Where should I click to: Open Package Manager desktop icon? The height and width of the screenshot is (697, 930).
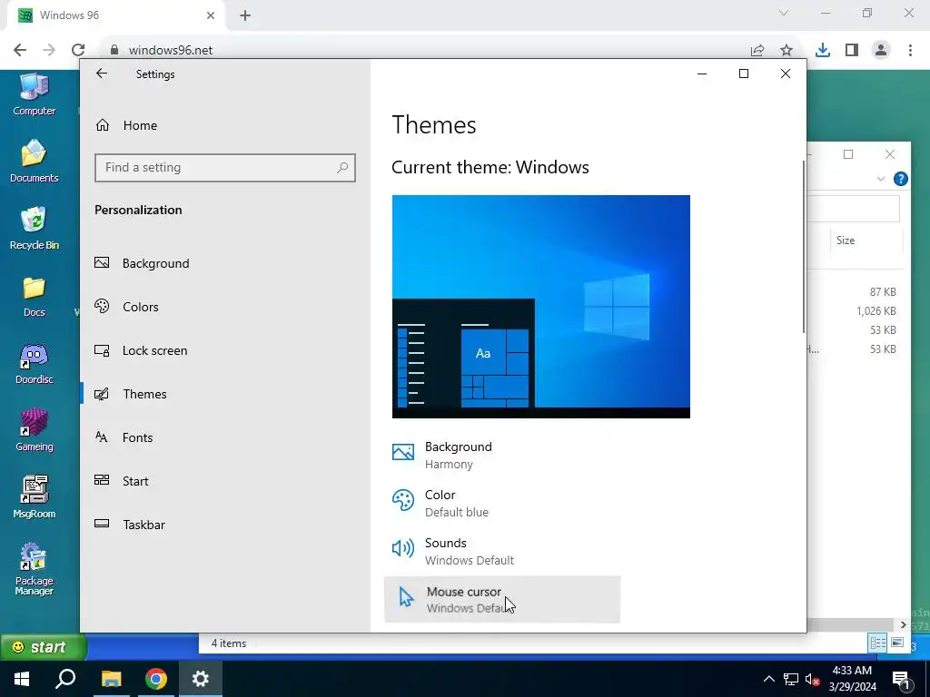point(34,569)
